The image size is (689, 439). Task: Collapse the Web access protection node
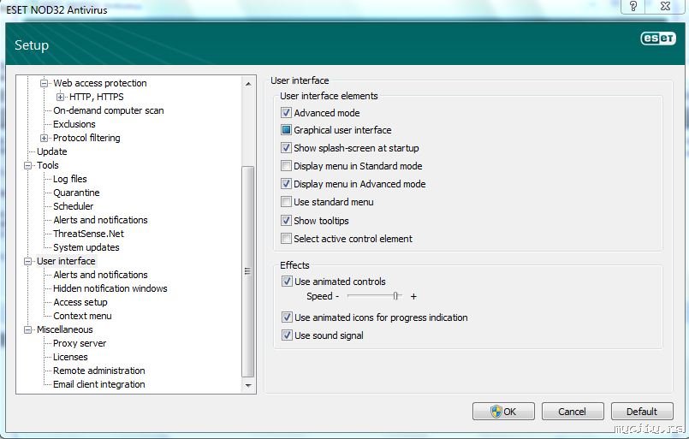point(44,83)
